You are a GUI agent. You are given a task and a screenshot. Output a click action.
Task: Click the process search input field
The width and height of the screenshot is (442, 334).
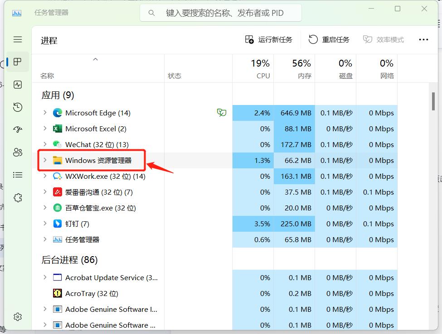(221, 13)
